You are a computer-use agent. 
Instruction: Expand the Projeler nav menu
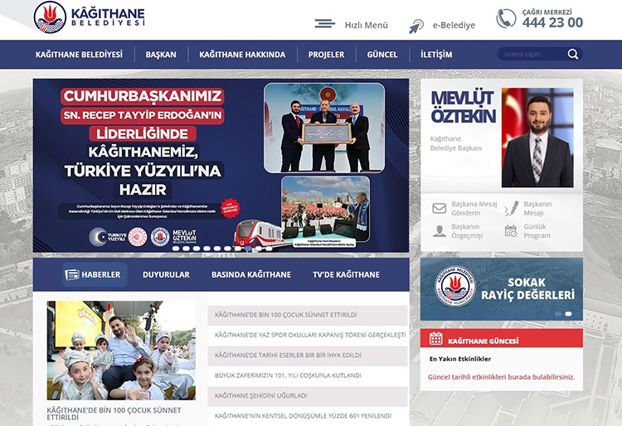[326, 55]
